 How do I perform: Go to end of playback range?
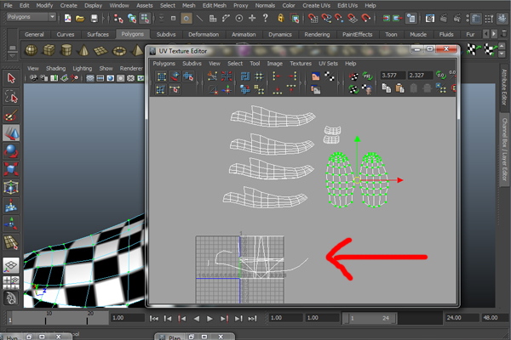coord(253,319)
